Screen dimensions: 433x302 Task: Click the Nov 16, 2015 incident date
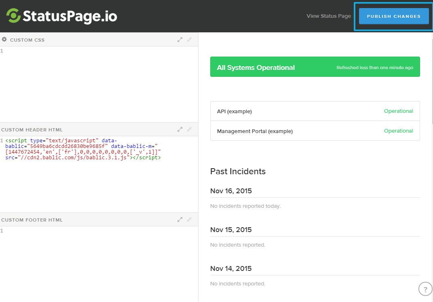click(231, 191)
